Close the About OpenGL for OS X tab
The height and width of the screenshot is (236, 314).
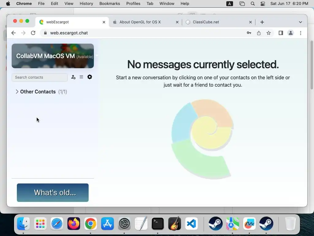click(x=177, y=22)
